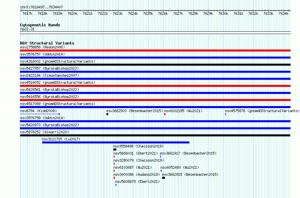The image size is (300, 198).
Task: Click the 7630k ruler position
Action: [x=223, y=13]
